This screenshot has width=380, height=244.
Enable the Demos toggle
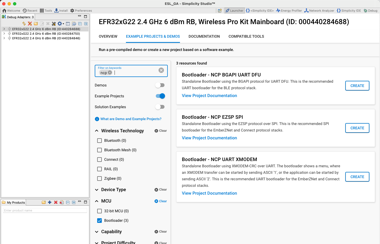click(160, 85)
